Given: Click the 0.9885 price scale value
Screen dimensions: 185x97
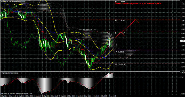Looking at the screenshot, I should coord(183,38).
